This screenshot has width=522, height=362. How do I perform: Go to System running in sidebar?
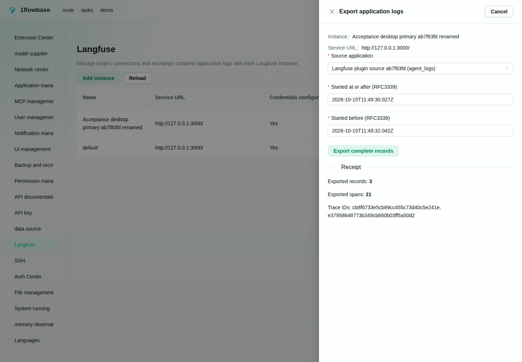33,308
